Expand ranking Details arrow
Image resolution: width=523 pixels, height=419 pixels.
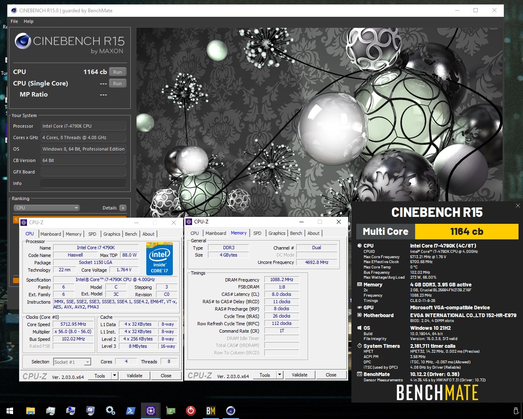[123, 208]
